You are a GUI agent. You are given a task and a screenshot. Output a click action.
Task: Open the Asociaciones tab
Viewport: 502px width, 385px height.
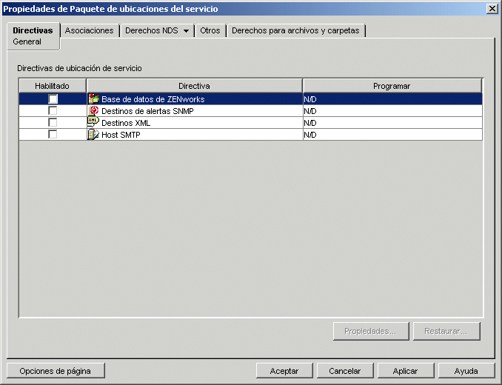[x=90, y=30]
